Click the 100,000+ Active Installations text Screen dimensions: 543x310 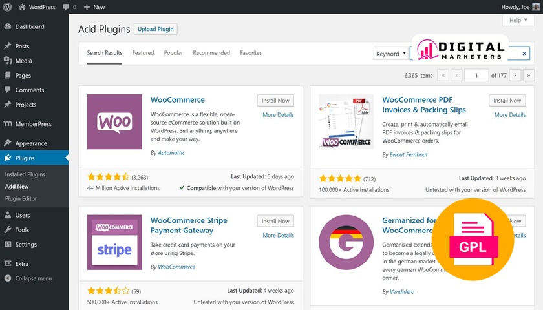354,190
